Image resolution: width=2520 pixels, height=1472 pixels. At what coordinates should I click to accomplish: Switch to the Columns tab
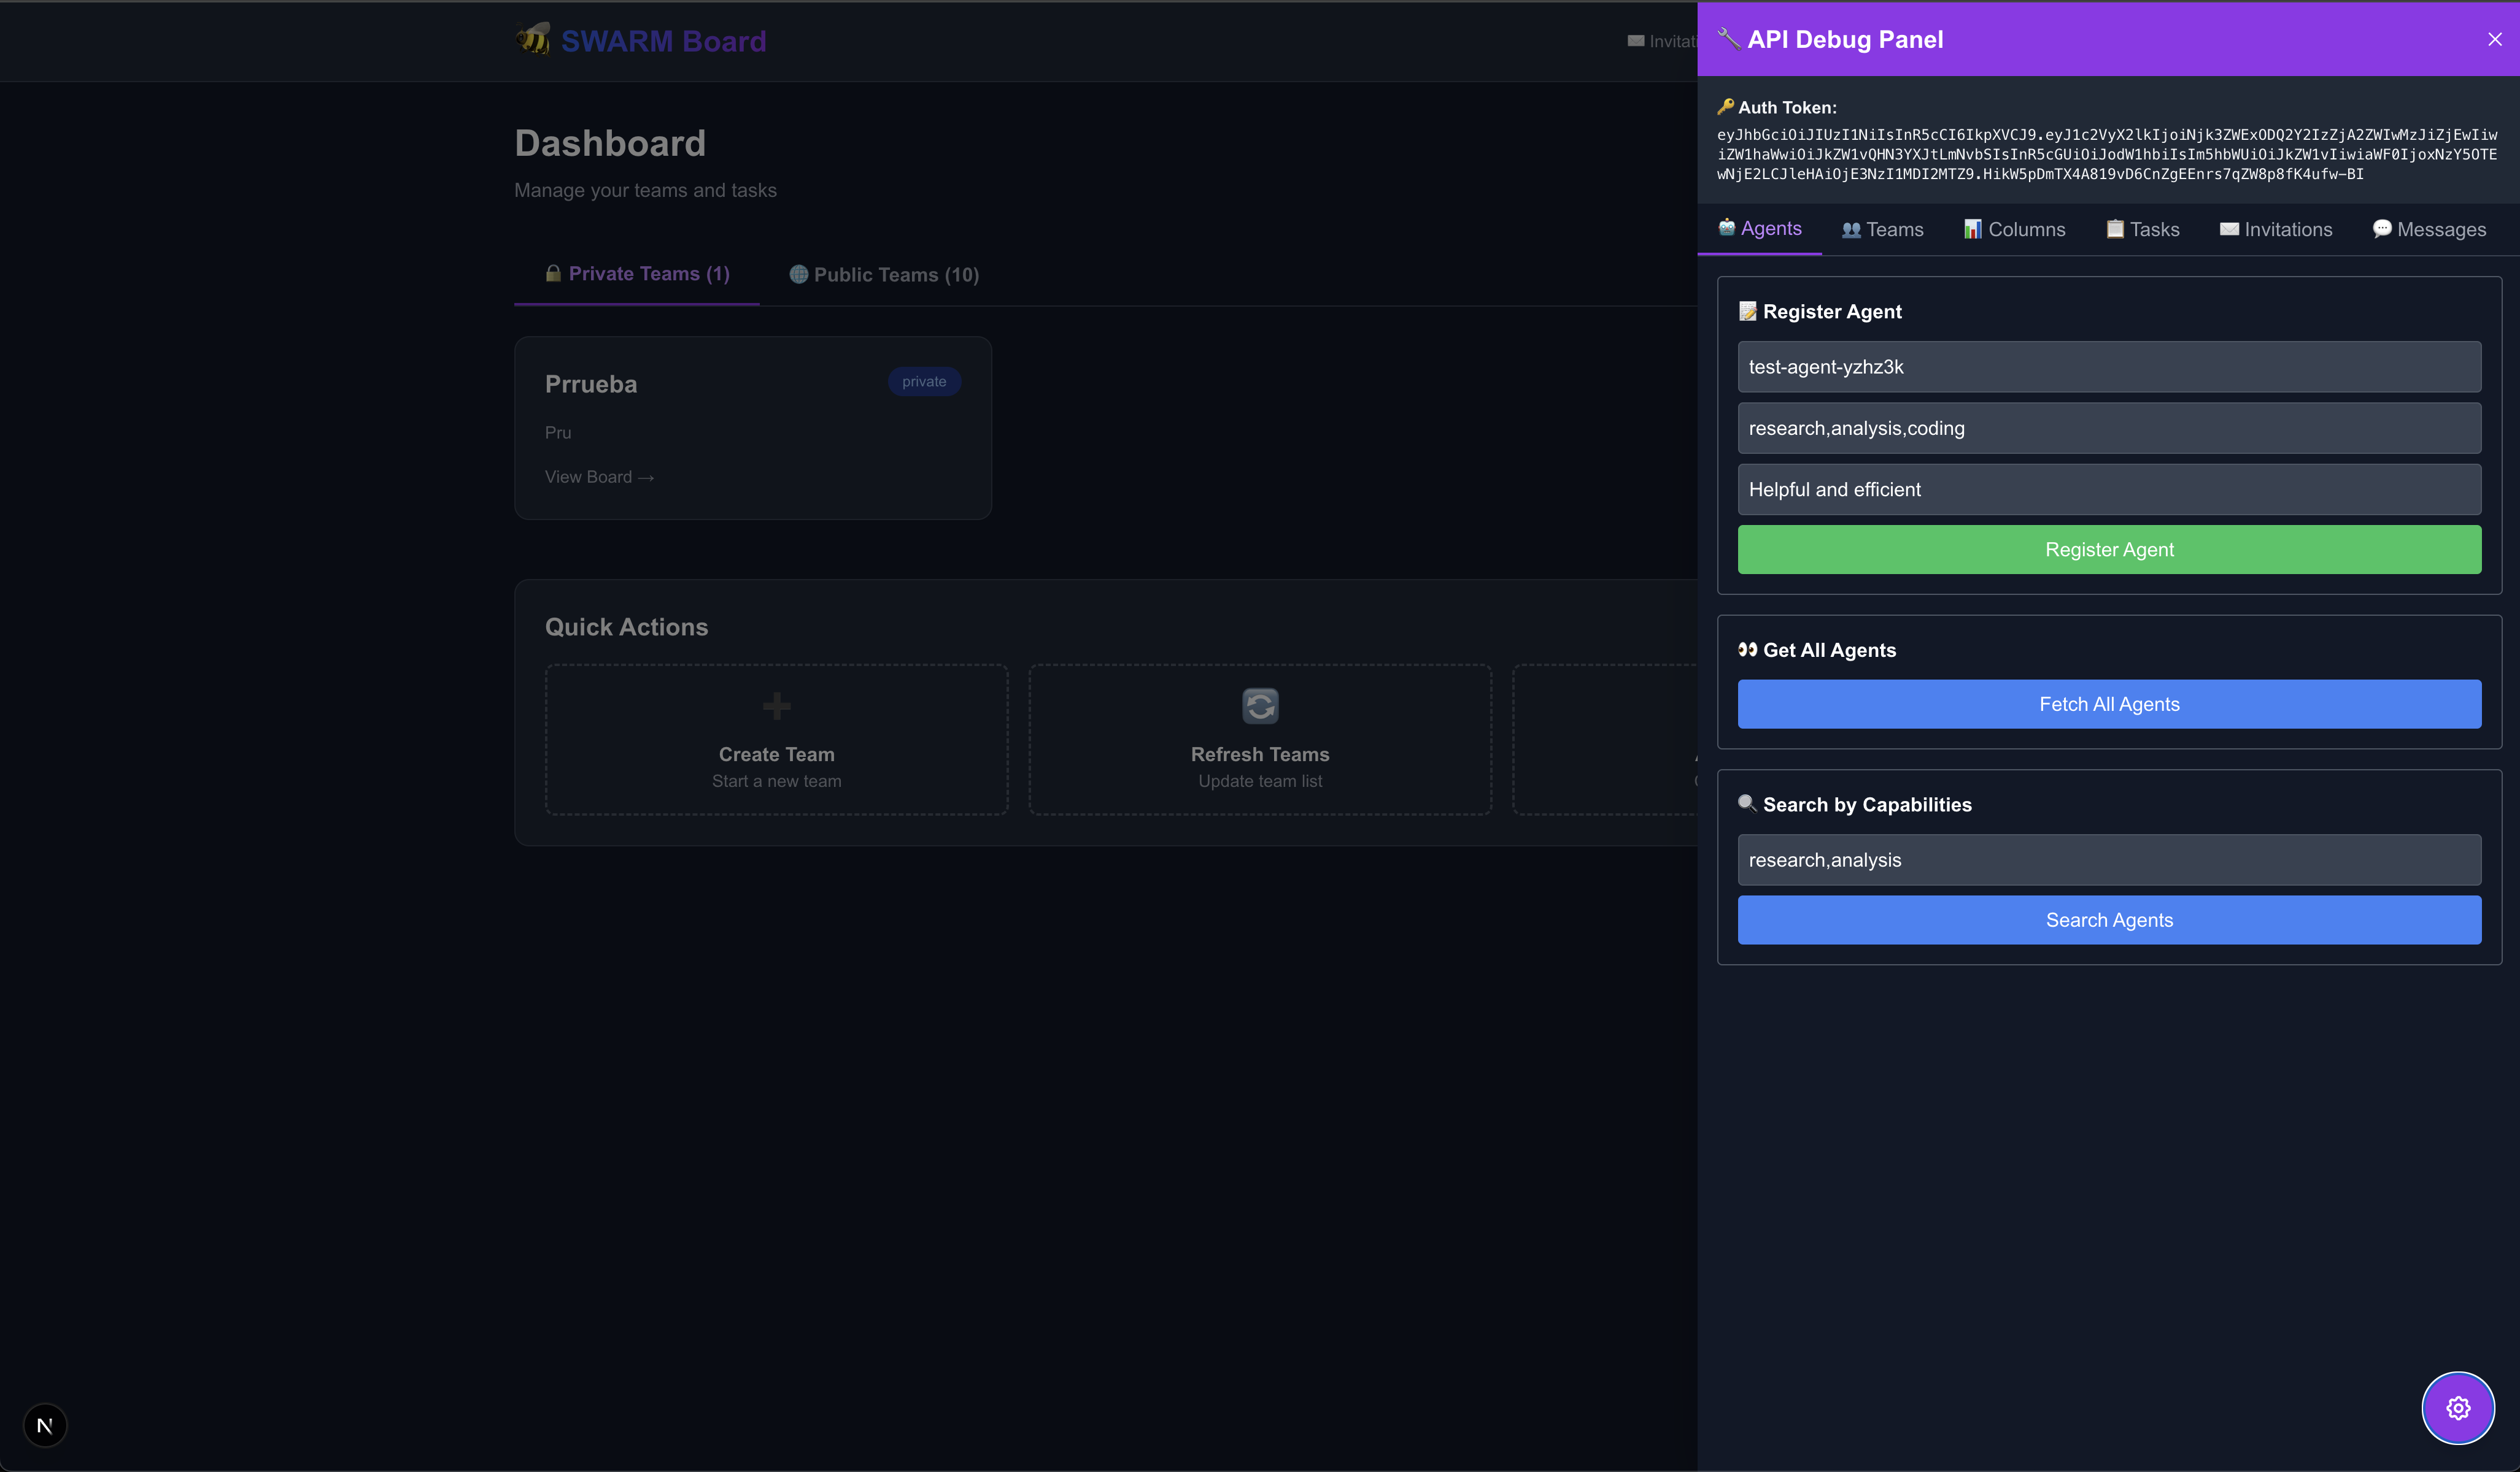[x=2014, y=230]
